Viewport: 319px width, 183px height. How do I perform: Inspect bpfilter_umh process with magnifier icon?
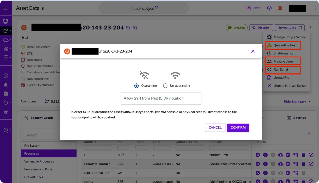(288, 155)
